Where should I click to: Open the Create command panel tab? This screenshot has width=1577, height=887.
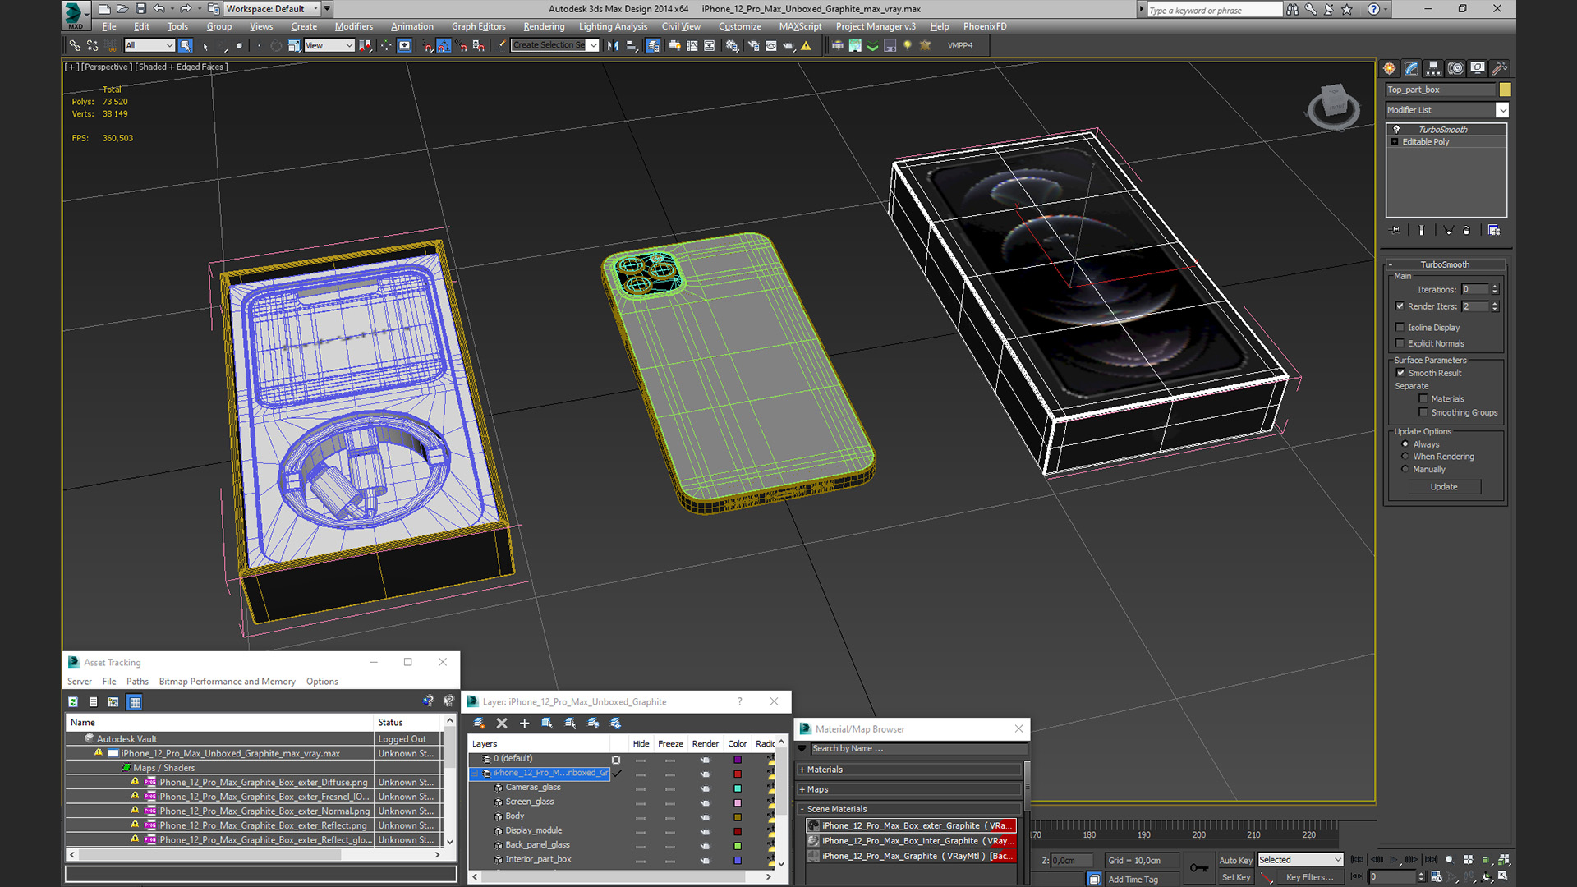tap(1390, 68)
